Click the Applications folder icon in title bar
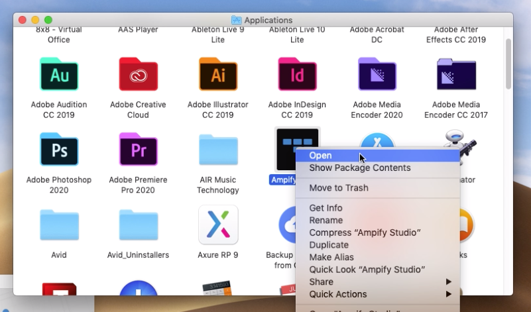Screen dimensions: 531x312 [237, 20]
